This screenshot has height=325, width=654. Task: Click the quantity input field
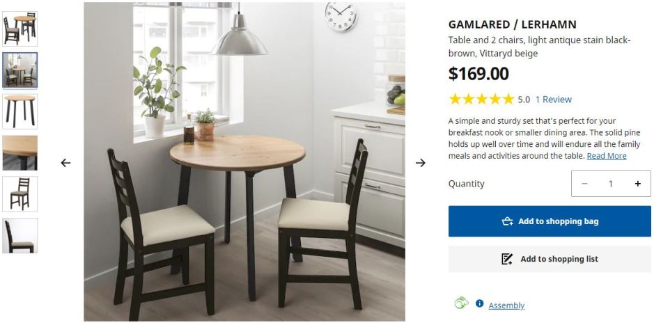point(611,184)
